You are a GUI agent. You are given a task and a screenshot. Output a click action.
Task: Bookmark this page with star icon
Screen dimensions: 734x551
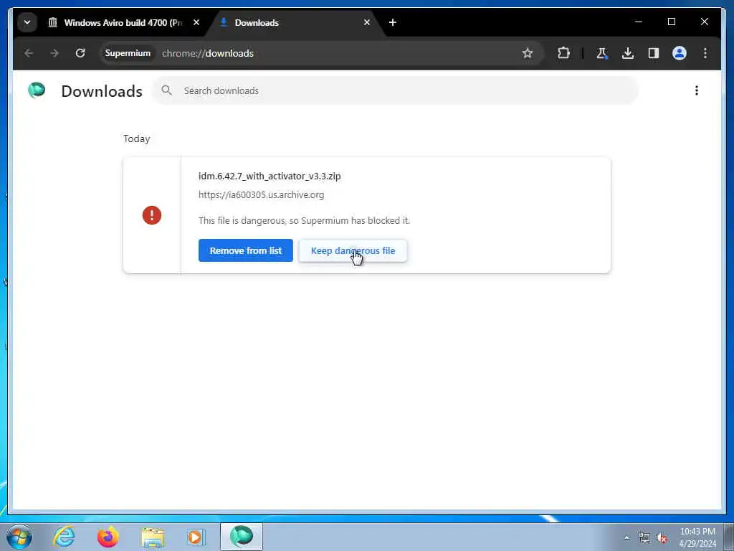pos(528,53)
